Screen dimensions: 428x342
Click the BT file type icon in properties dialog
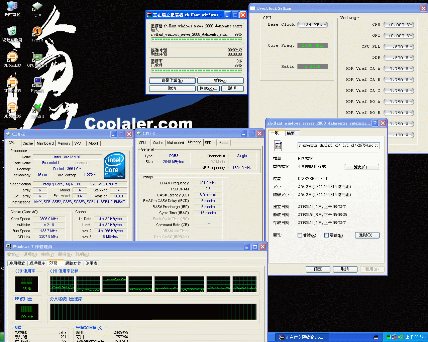click(x=278, y=146)
